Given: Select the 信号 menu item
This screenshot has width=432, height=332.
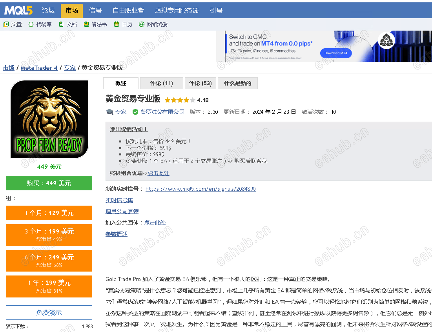Looking at the screenshot, I should (95, 11).
